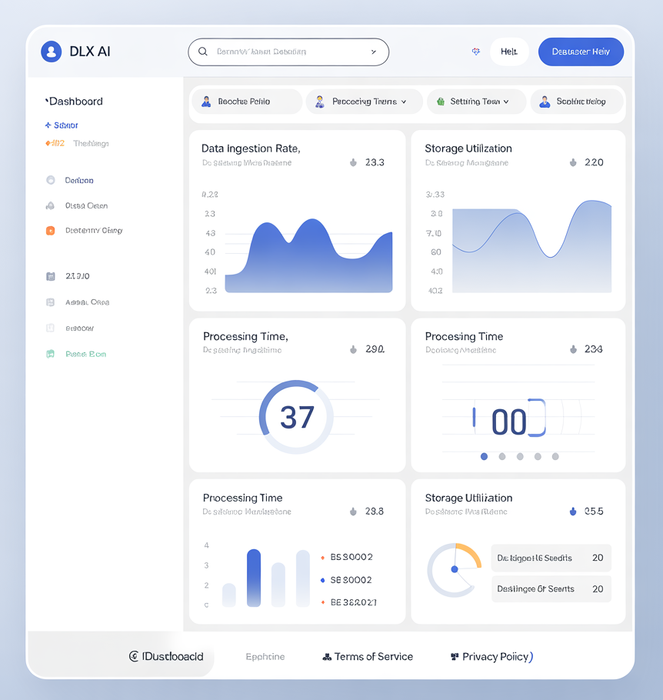This screenshot has height=700, width=663.
Task: Open the Terms of Service link
Action: [x=368, y=656]
